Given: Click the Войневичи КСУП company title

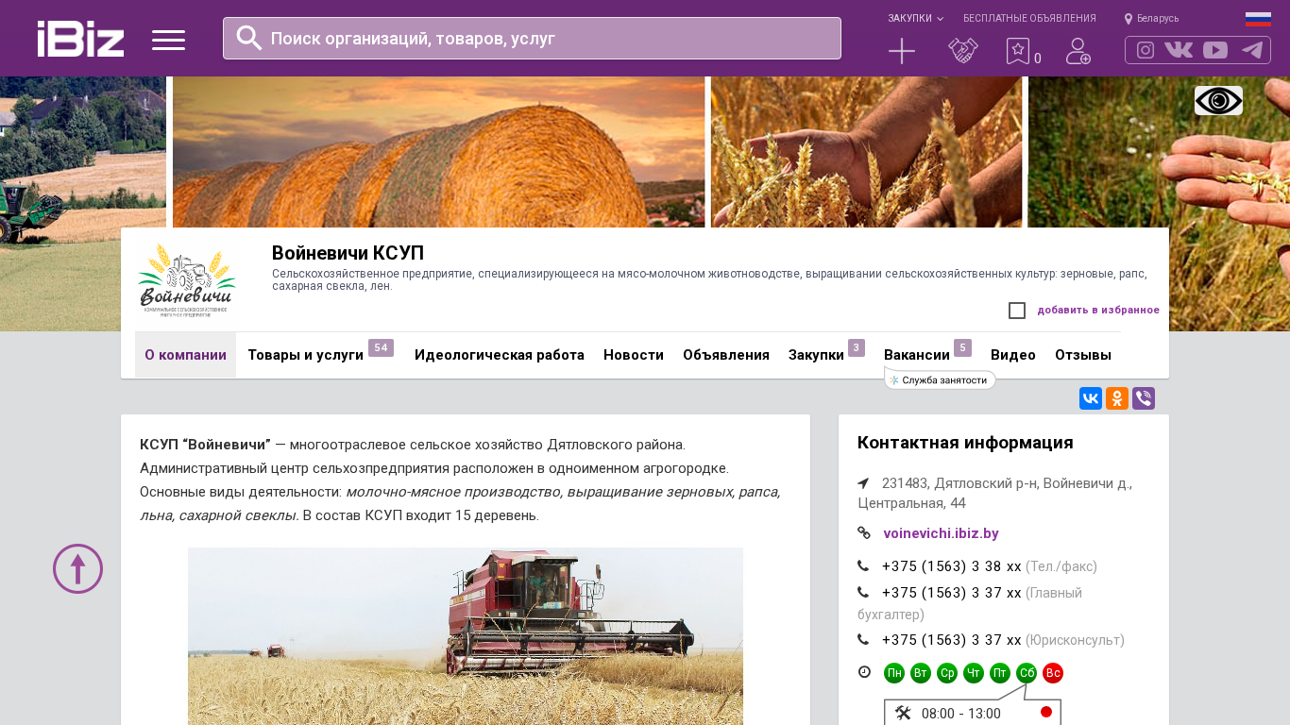Looking at the screenshot, I should click(348, 253).
